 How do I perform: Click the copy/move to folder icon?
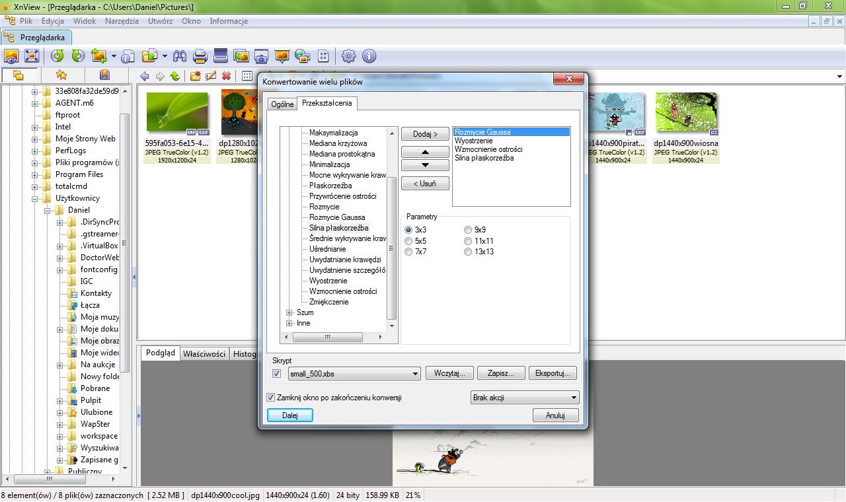(x=149, y=56)
